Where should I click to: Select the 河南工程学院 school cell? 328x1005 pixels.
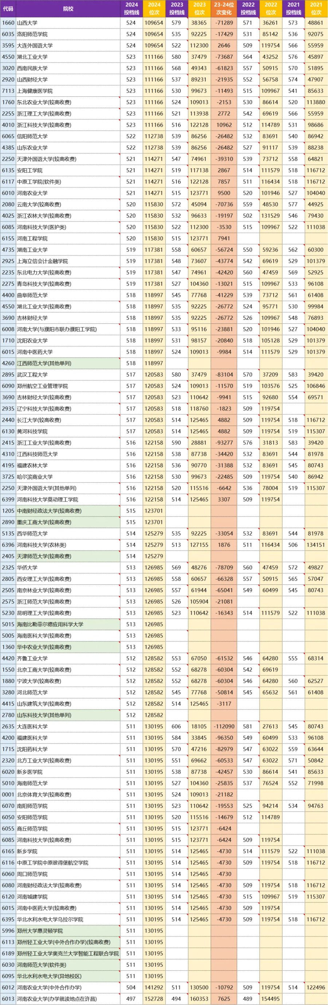pyautogui.click(x=68, y=238)
